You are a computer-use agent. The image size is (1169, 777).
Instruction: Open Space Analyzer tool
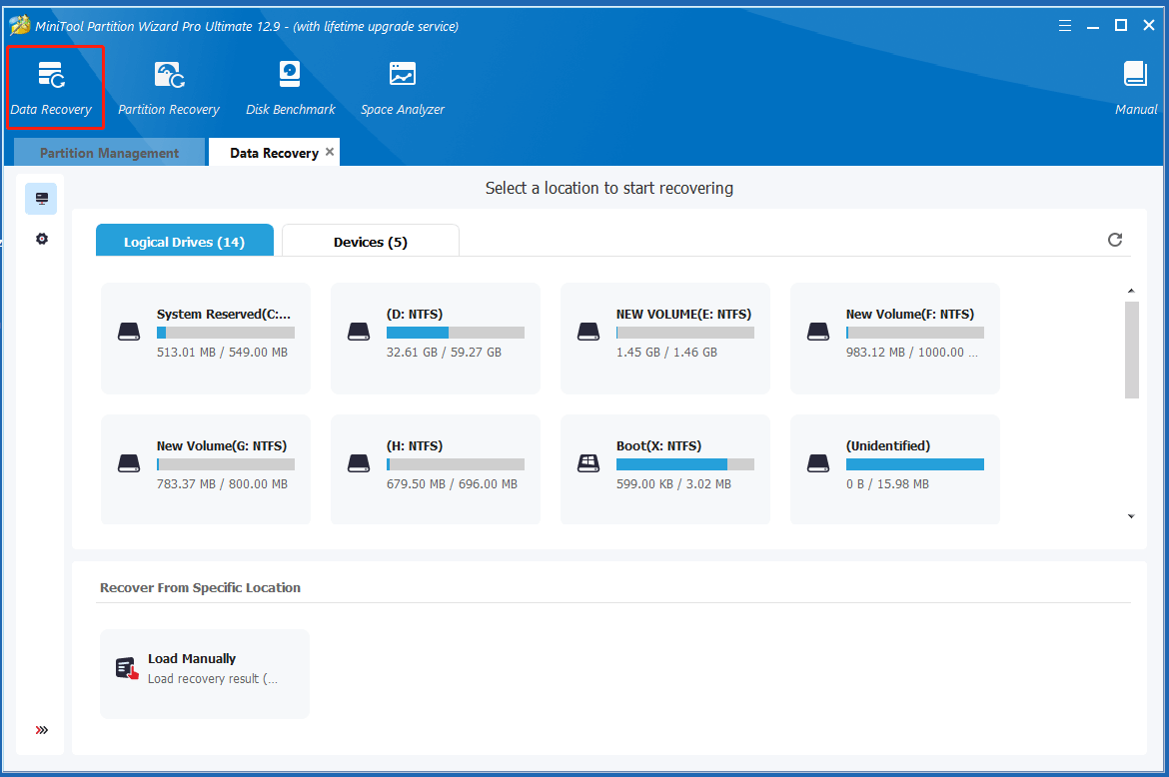(403, 88)
